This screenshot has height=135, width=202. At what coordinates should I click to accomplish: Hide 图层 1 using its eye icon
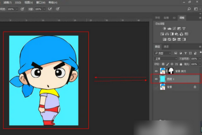[x=156, y=79]
